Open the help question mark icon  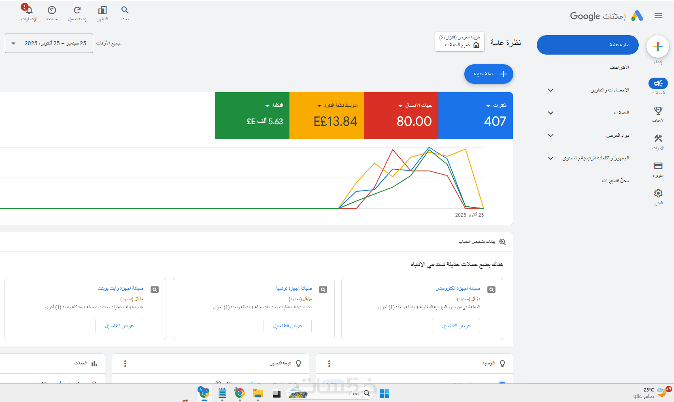tap(52, 10)
